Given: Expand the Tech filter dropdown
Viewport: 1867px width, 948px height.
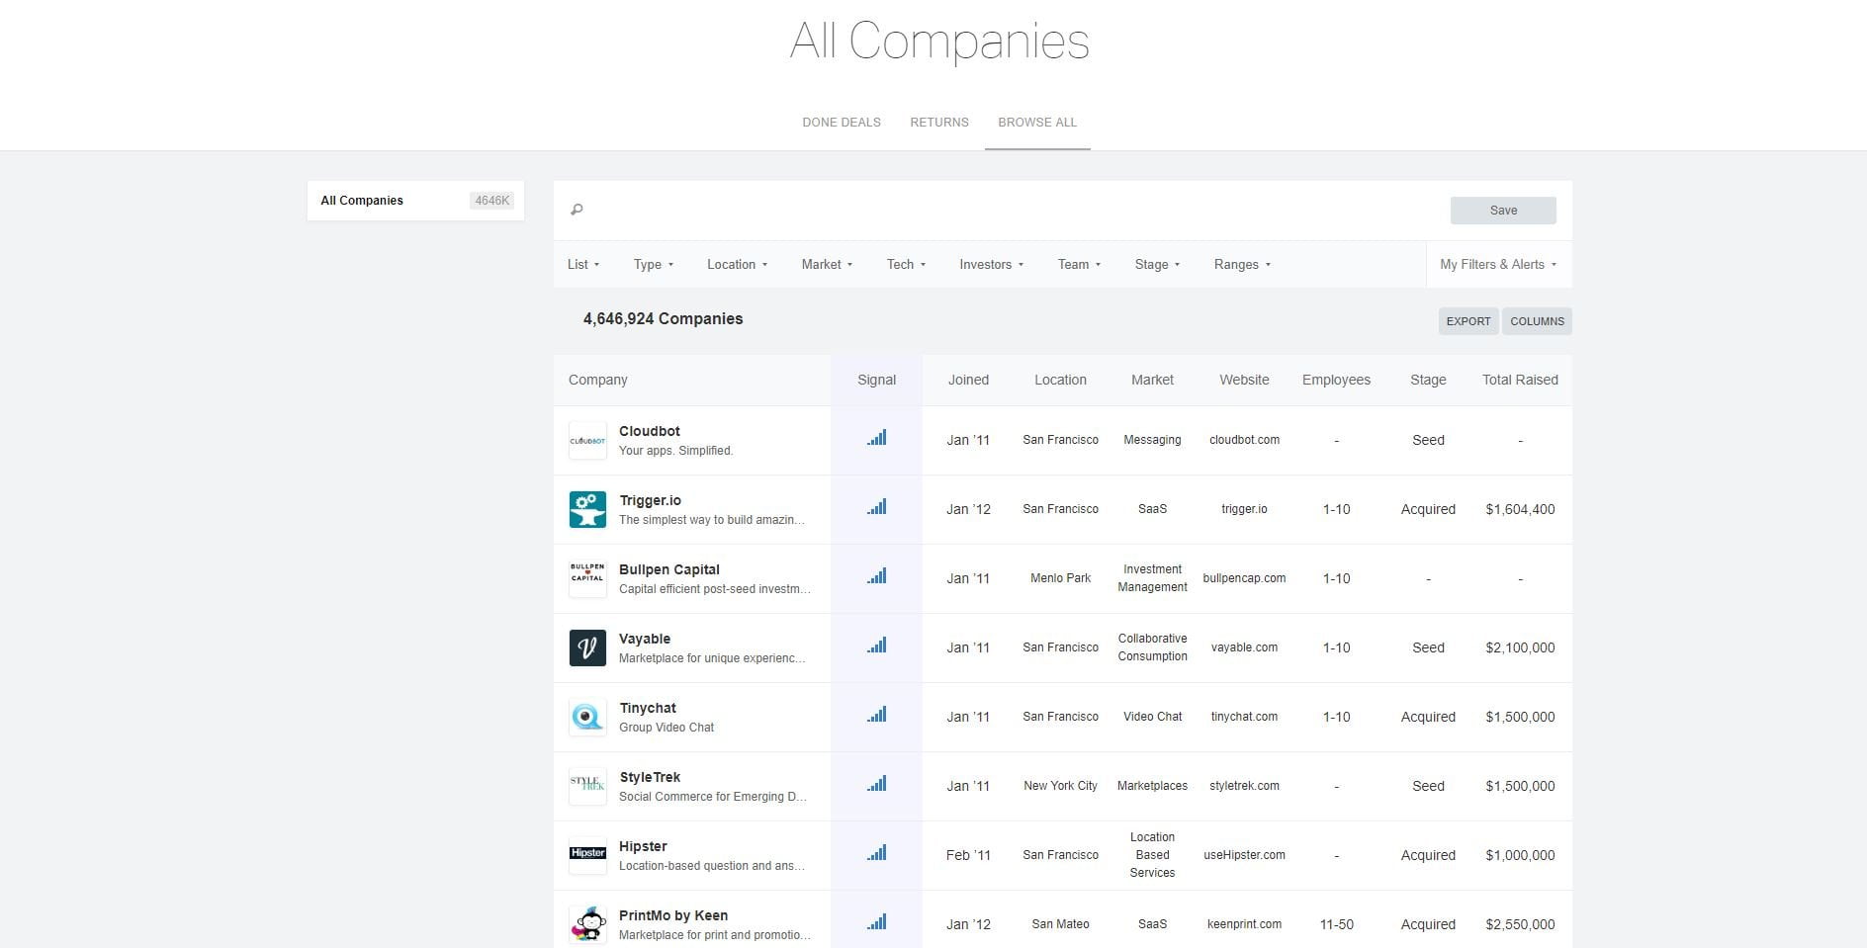Looking at the screenshot, I should point(906,265).
